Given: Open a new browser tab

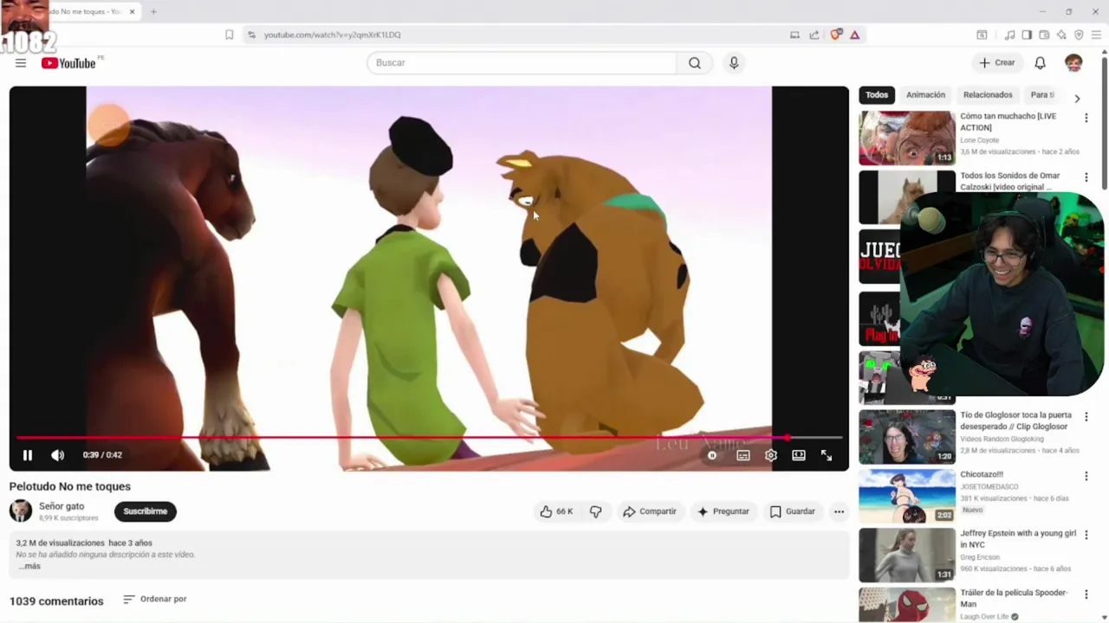Looking at the screenshot, I should 153,12.
